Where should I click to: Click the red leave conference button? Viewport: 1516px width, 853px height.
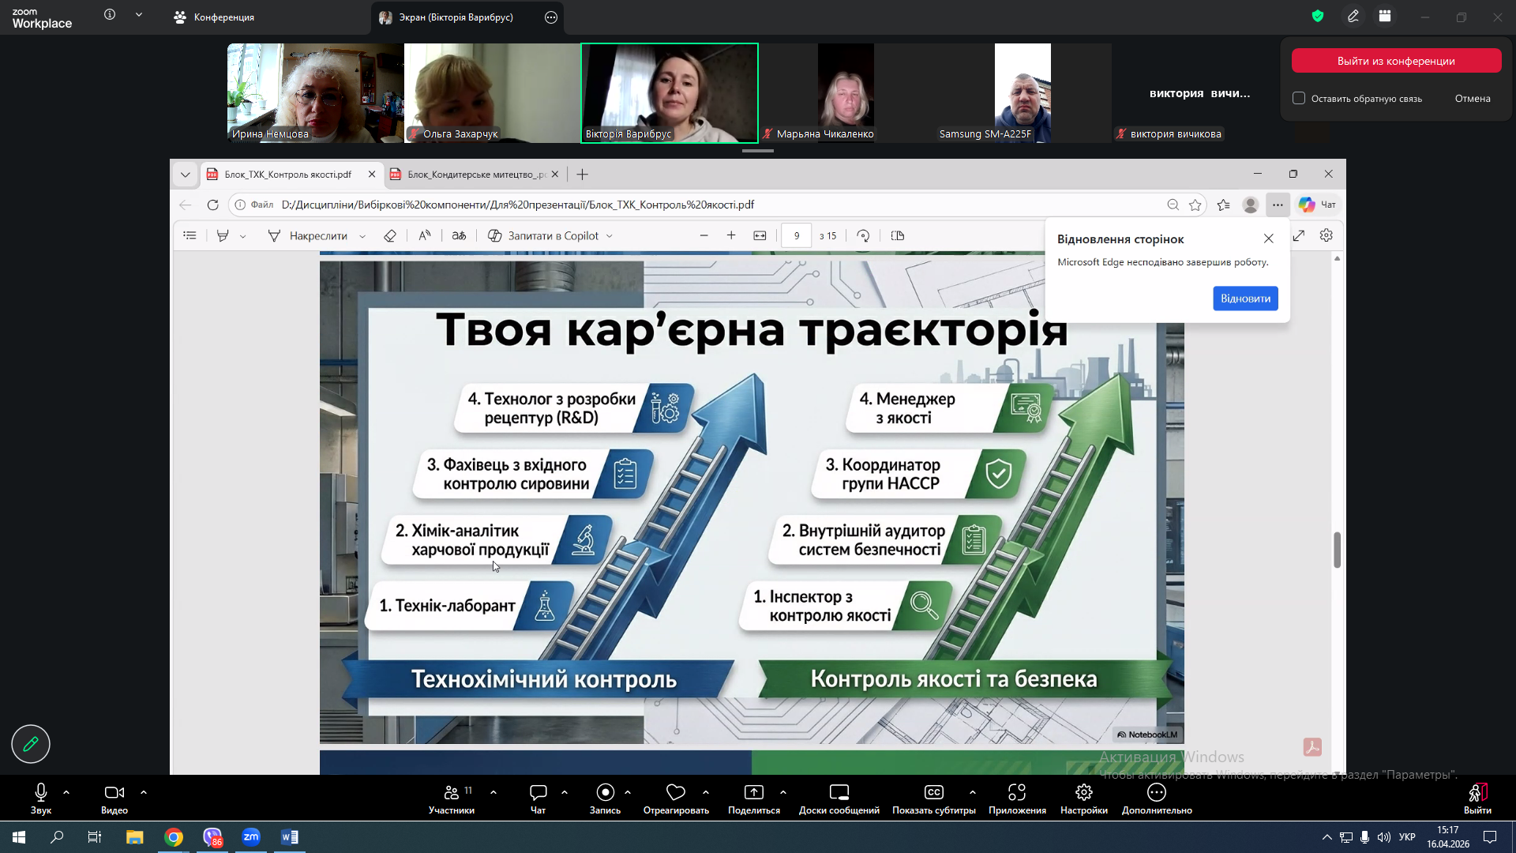pyautogui.click(x=1395, y=61)
